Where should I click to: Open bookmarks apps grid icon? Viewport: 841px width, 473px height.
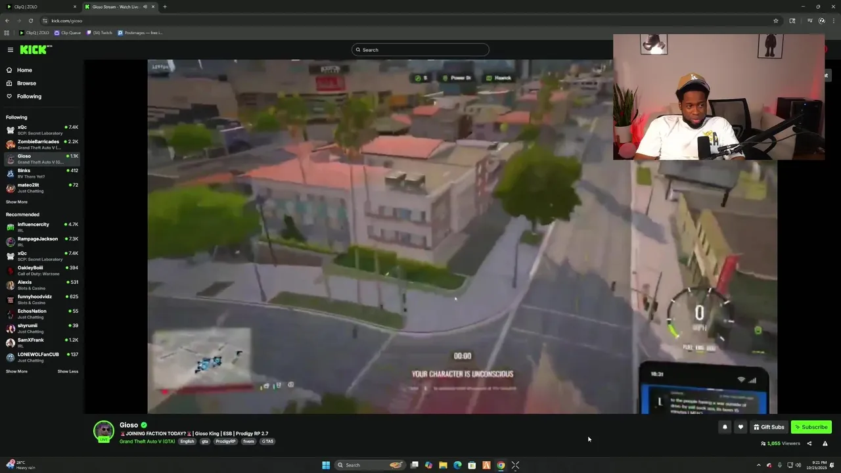(x=7, y=33)
